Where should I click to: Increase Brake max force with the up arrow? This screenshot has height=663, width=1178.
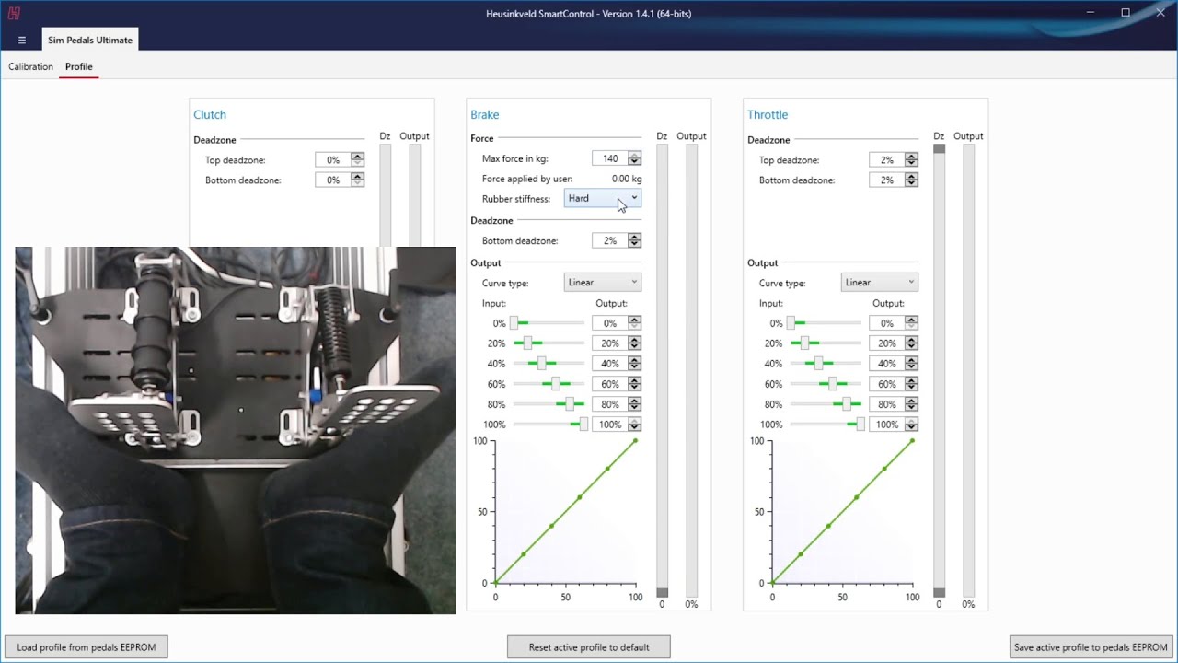pyautogui.click(x=634, y=155)
